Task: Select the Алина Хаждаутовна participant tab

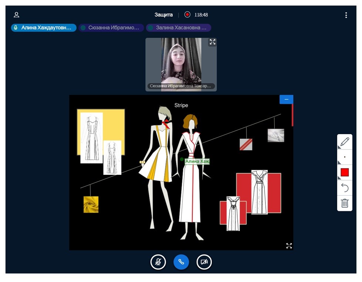Action: click(44, 28)
